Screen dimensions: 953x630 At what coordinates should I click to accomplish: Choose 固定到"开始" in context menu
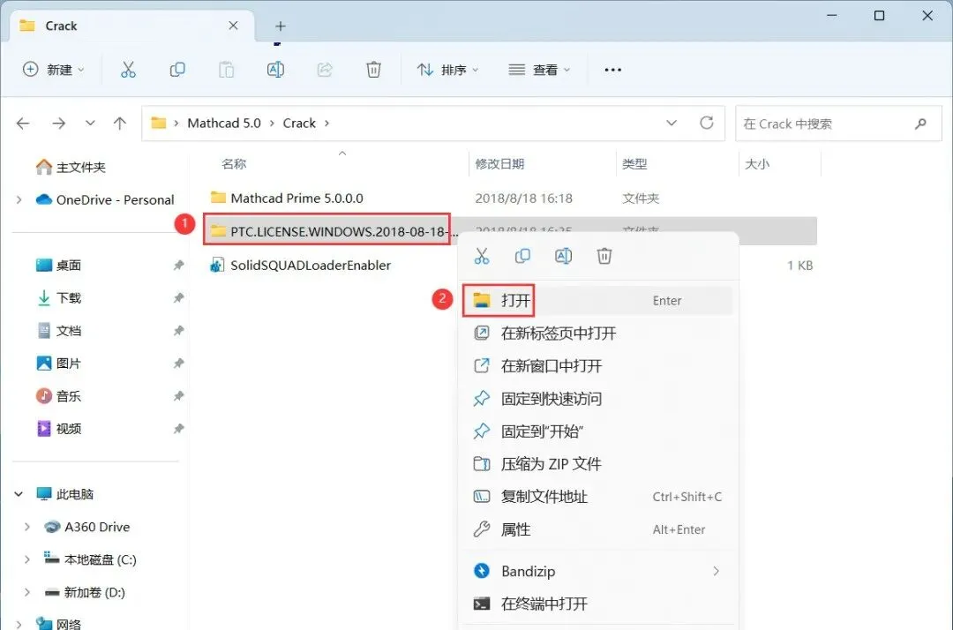[597, 431]
